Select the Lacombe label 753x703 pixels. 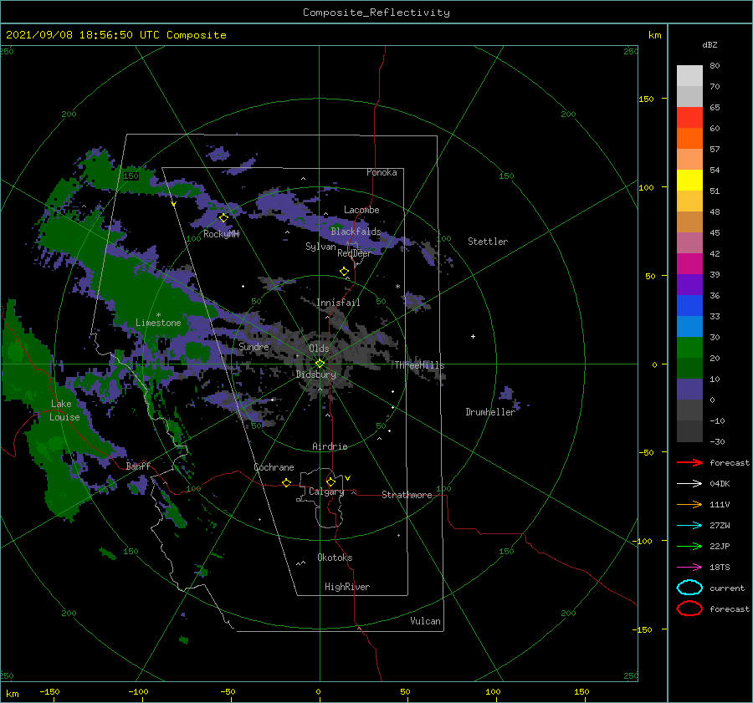[361, 210]
